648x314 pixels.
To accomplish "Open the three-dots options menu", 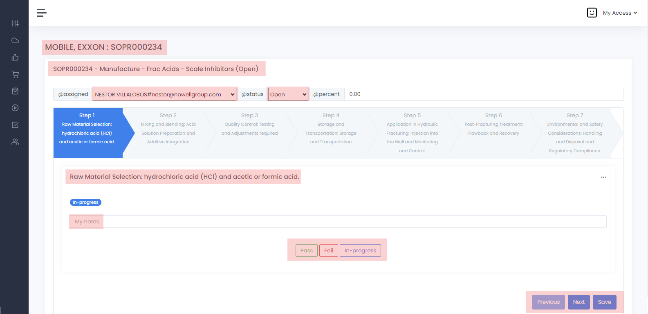I will point(603,177).
